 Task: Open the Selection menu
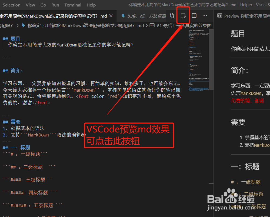pos(11,5)
